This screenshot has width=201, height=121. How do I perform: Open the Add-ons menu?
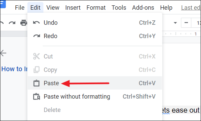point(143,8)
